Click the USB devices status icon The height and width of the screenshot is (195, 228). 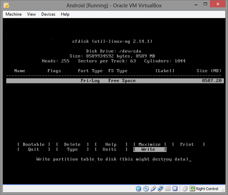tap(153, 189)
